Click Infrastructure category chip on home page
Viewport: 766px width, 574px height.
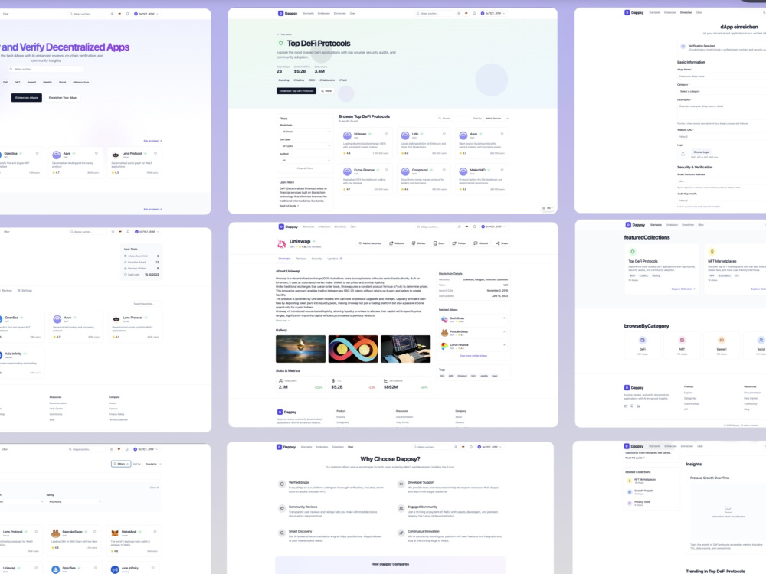click(81, 82)
